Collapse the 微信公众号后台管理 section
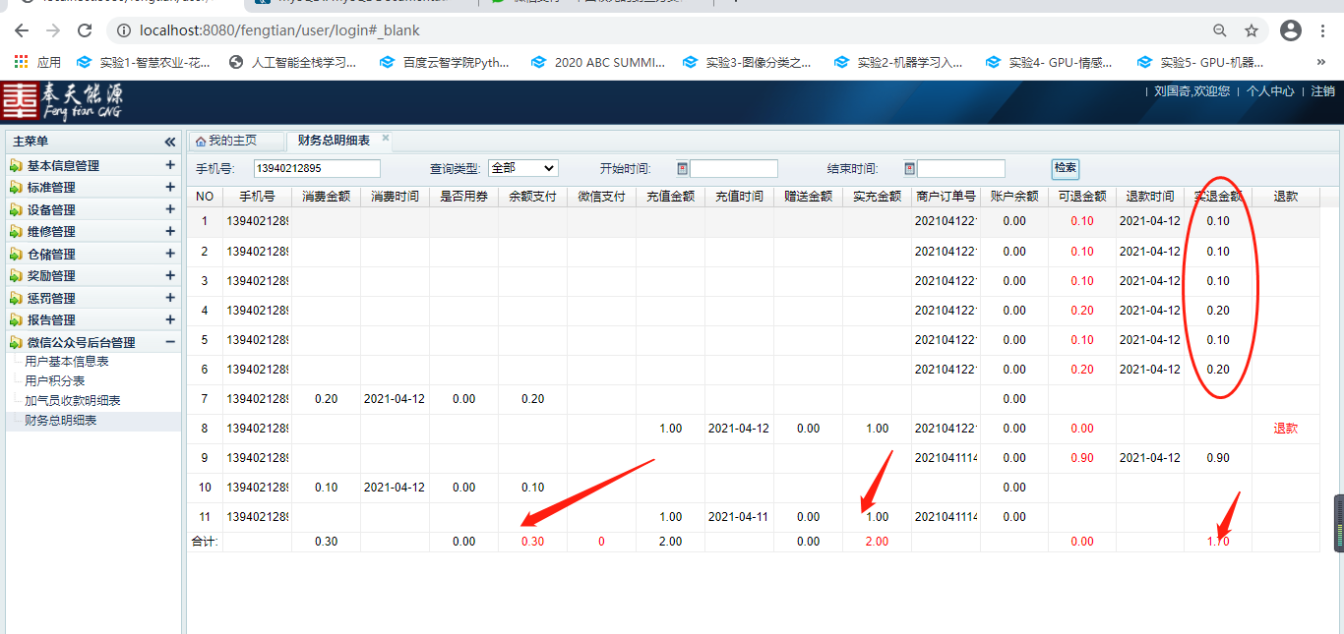The height and width of the screenshot is (634, 1344). click(x=170, y=342)
